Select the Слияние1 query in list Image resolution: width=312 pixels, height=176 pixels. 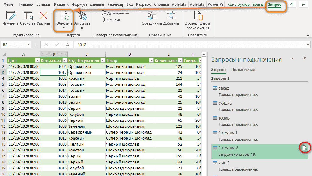(x=228, y=133)
